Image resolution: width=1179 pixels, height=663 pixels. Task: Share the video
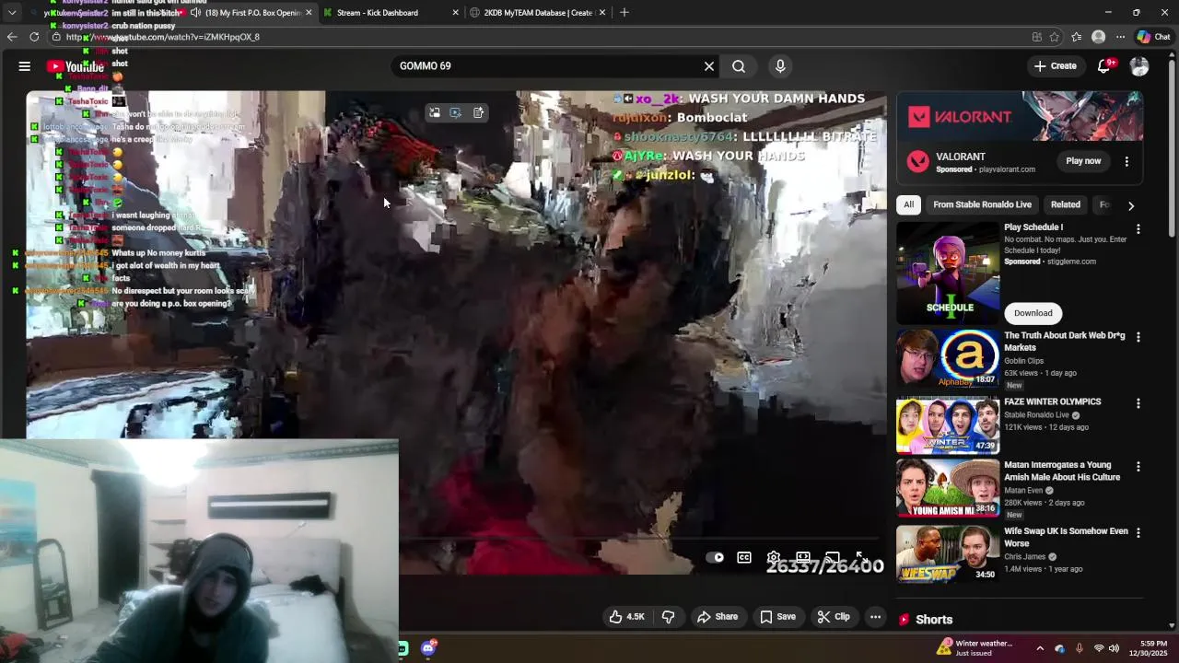click(x=718, y=617)
